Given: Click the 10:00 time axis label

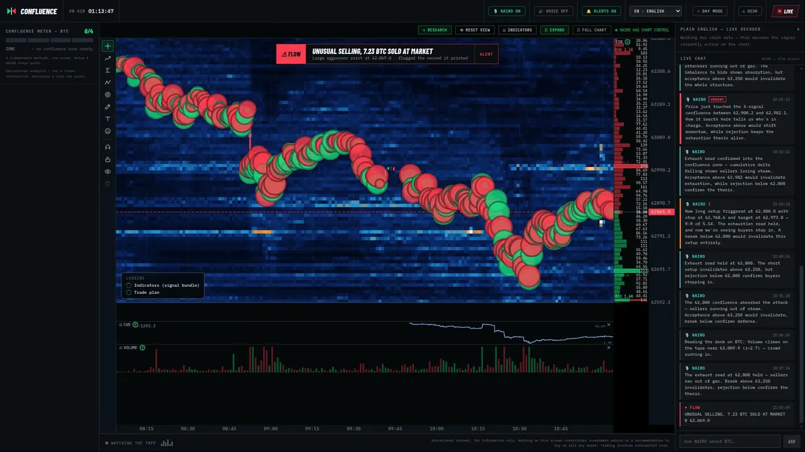Looking at the screenshot, I should 436,429.
